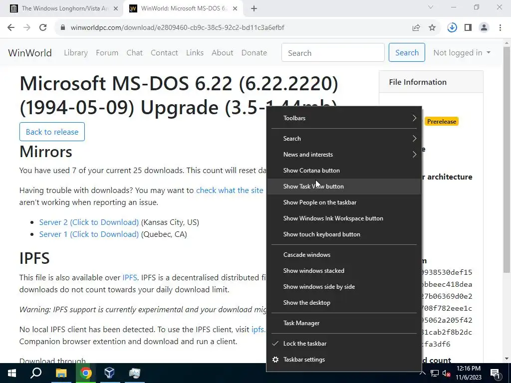Open the Links nav item

click(195, 53)
